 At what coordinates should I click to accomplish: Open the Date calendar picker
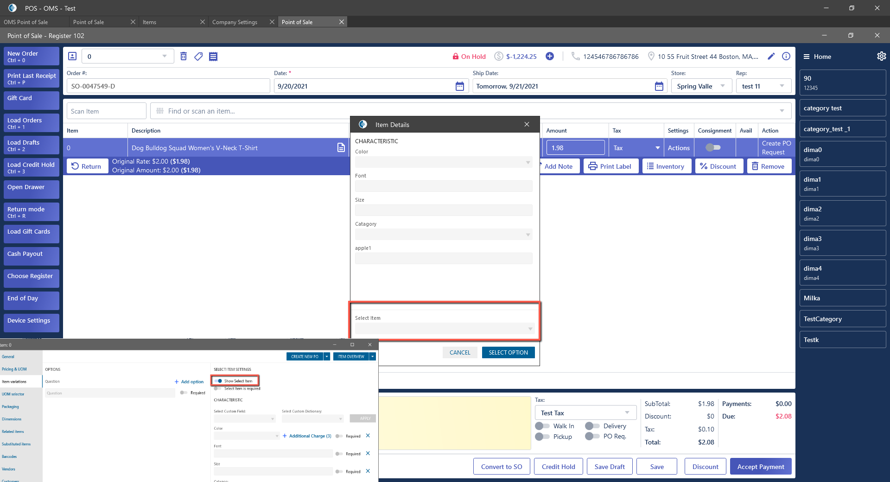click(460, 86)
